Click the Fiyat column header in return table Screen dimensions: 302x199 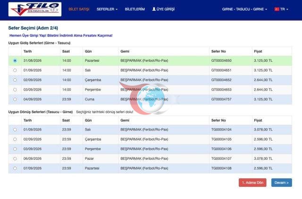[258, 120]
